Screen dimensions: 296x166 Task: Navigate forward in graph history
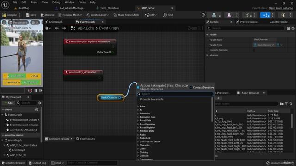(x=64, y=28)
